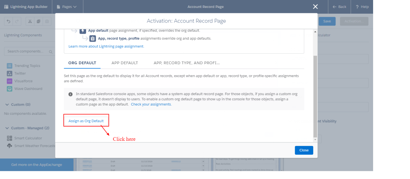Click the Account Record Page title in header
Image resolution: width=410 pixels, height=179 pixels.
coord(205,7)
